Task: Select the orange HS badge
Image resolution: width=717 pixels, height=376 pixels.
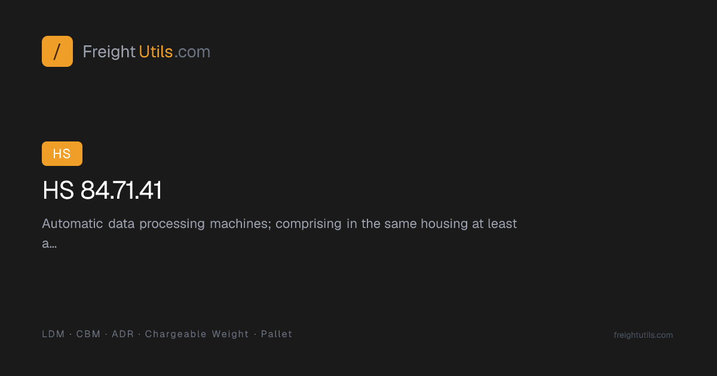Action: pyautogui.click(x=62, y=153)
